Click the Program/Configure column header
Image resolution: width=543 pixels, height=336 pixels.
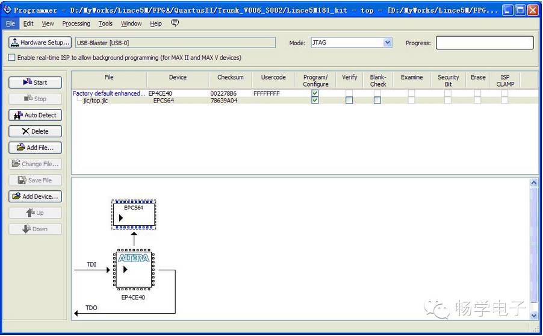pyautogui.click(x=315, y=80)
